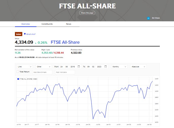Screen dimensions: 174x128
Task: Click the Add Benchmark input field
Action: point(42,72)
